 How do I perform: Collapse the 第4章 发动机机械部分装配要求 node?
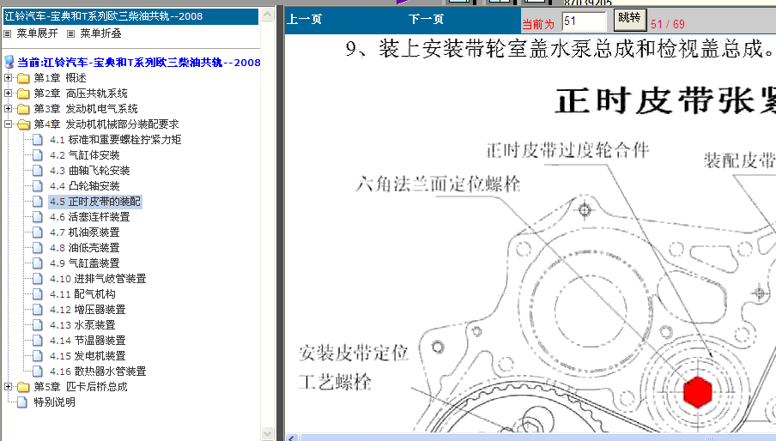pyautogui.click(x=8, y=124)
